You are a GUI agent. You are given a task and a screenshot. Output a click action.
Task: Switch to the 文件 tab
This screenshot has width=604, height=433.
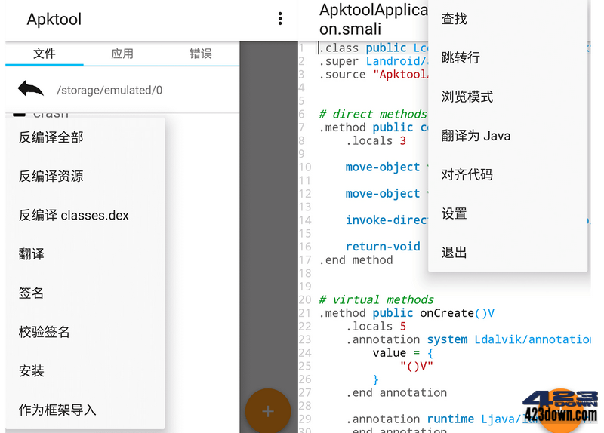coord(45,54)
